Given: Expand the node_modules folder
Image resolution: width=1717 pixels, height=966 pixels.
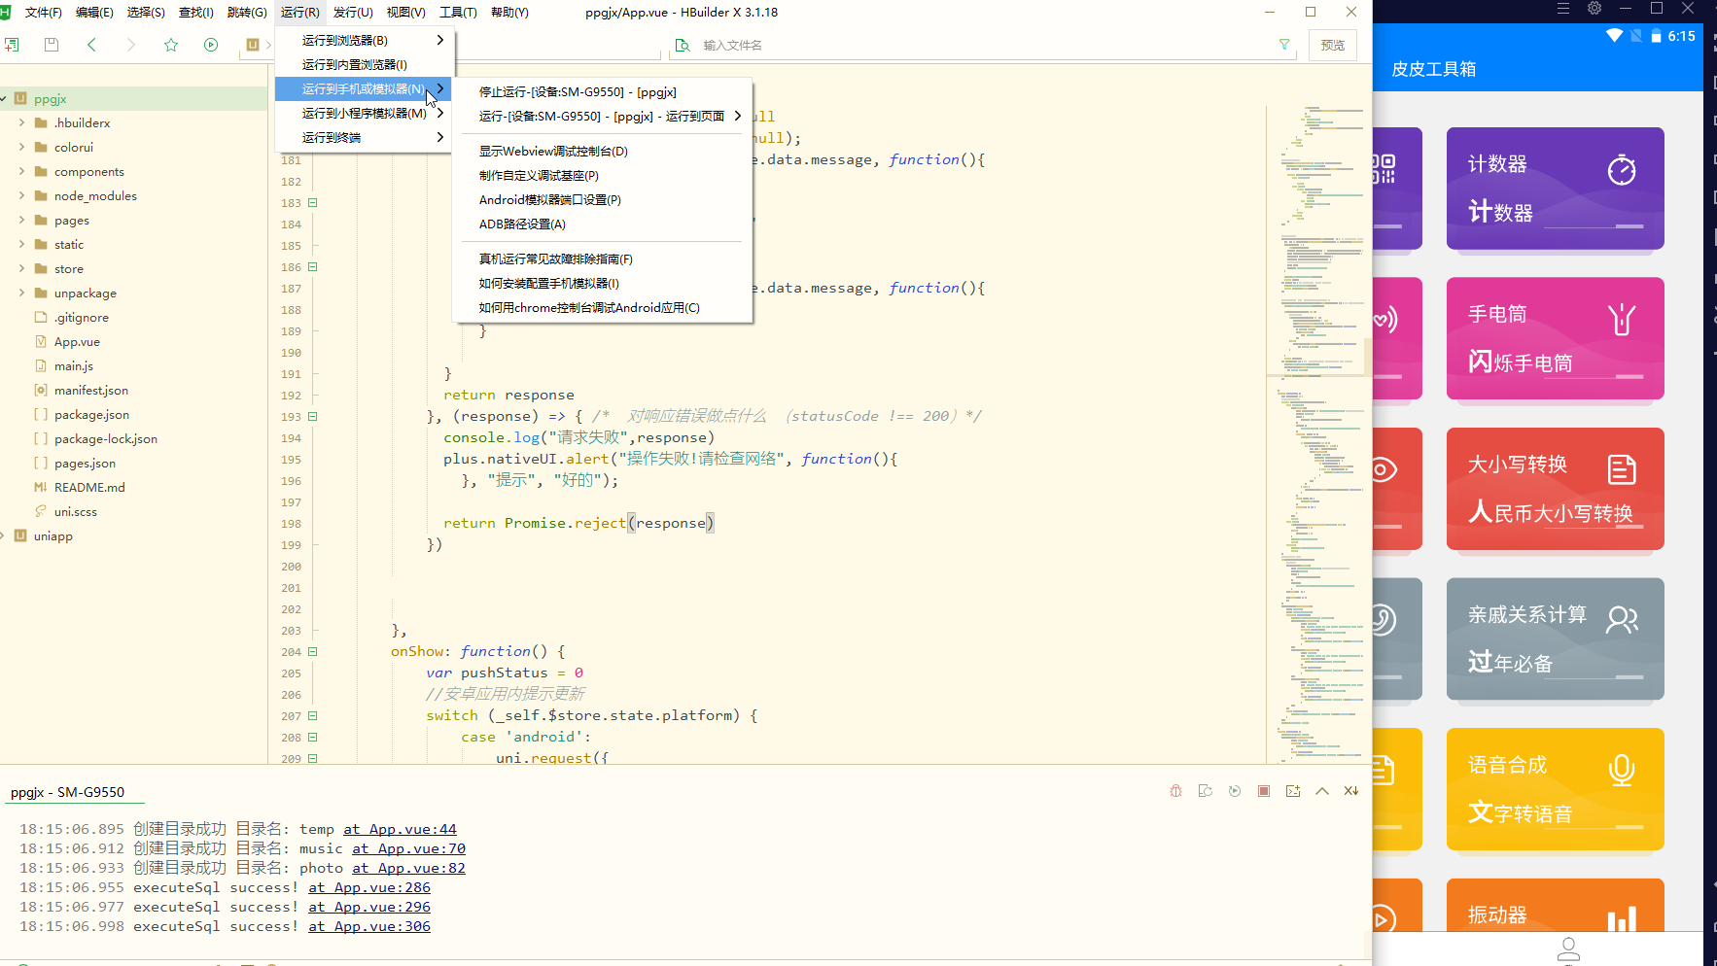Looking at the screenshot, I should click(x=21, y=196).
